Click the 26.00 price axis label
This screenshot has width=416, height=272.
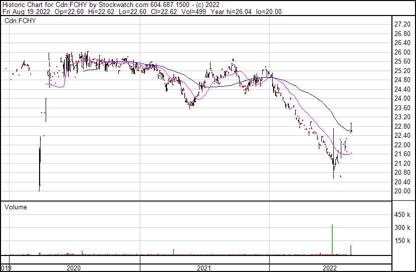pos(402,53)
